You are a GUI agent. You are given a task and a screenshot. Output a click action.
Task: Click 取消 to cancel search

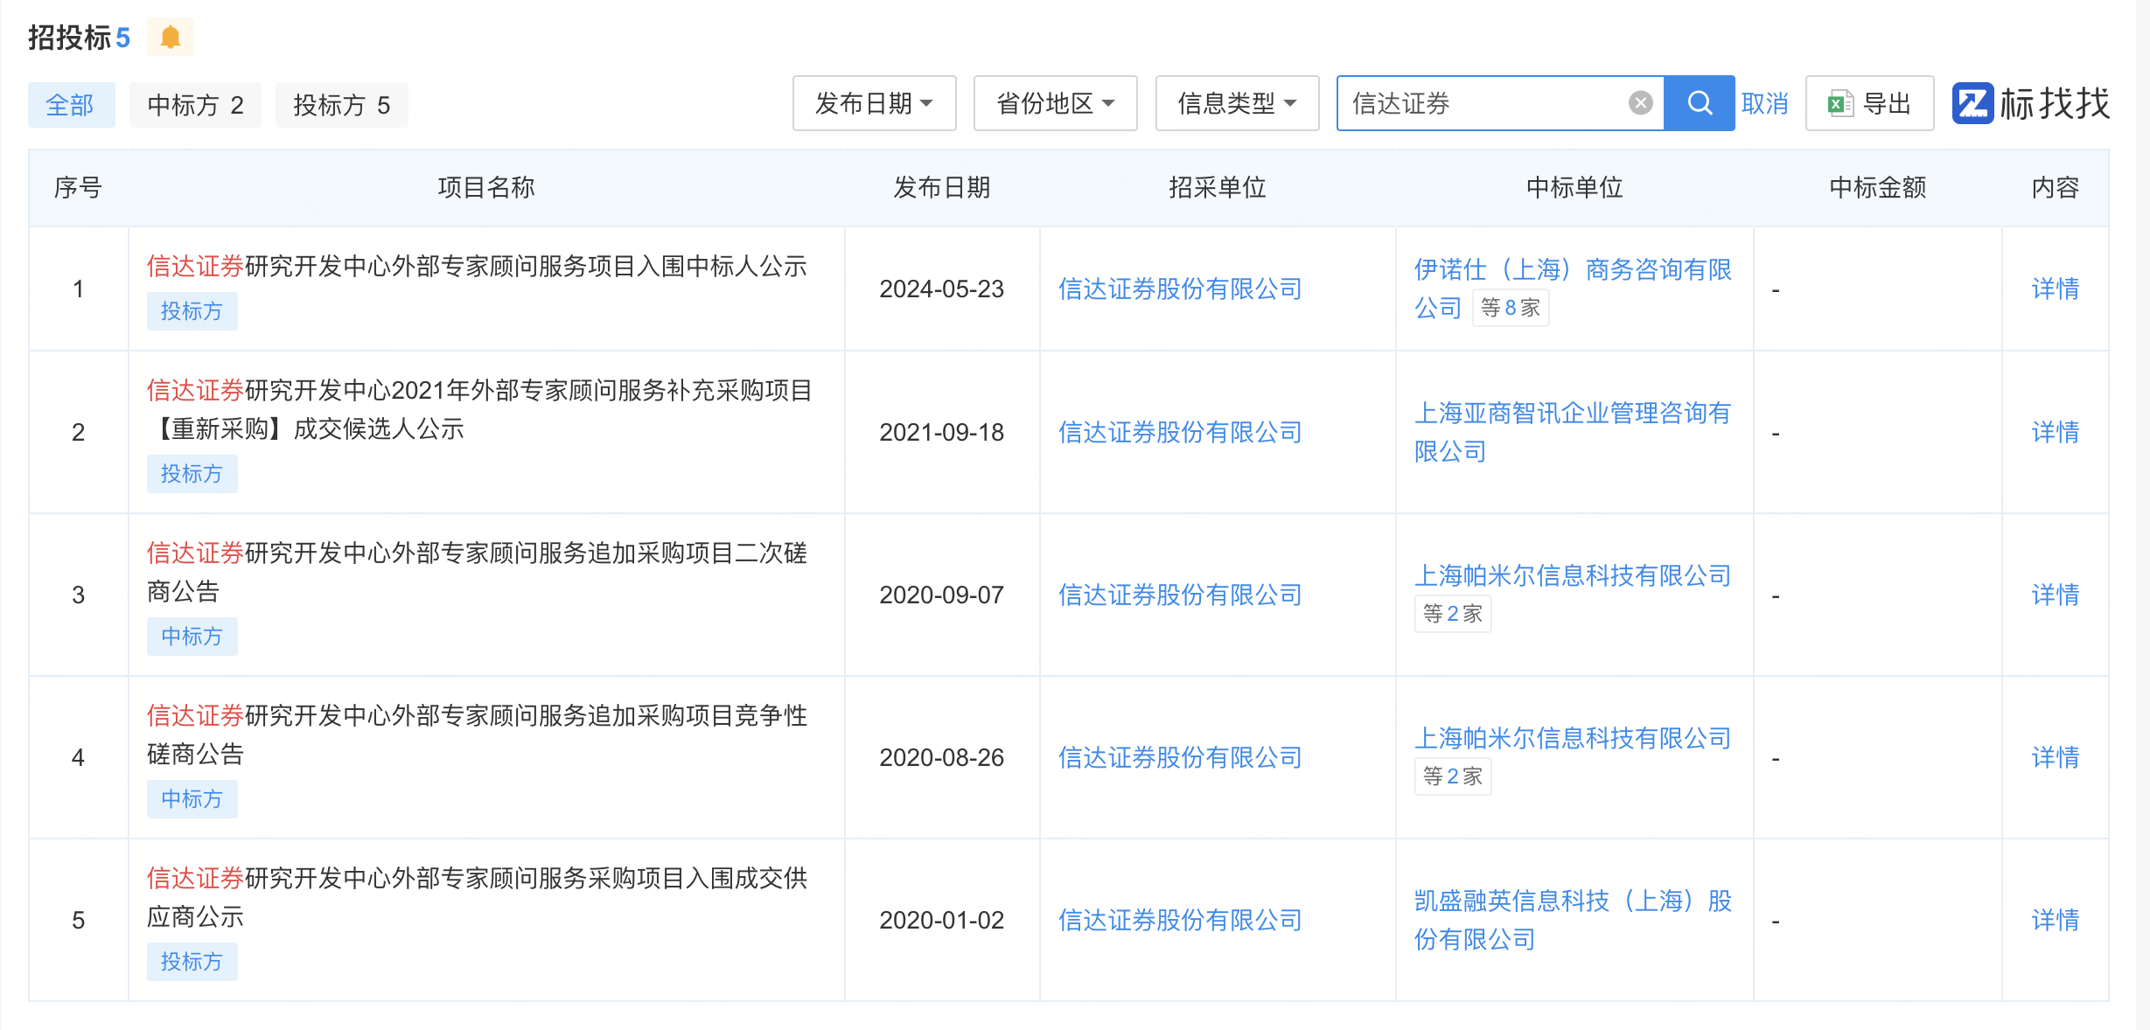click(x=1764, y=104)
